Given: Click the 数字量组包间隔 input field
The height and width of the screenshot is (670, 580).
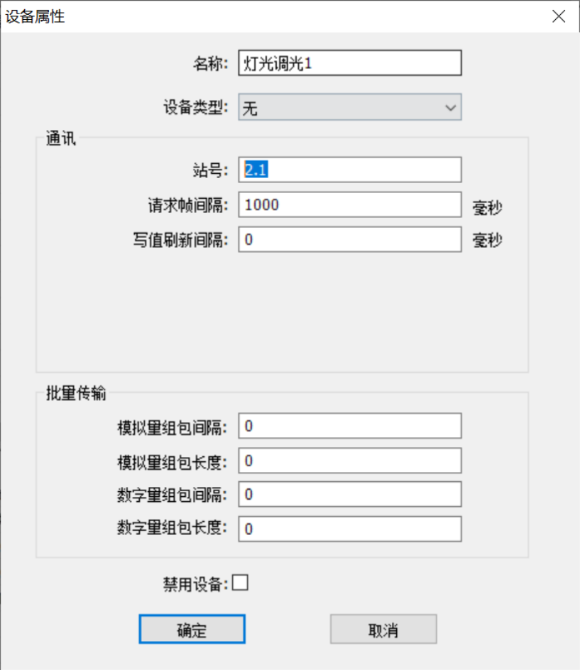Looking at the screenshot, I should 349,495.
